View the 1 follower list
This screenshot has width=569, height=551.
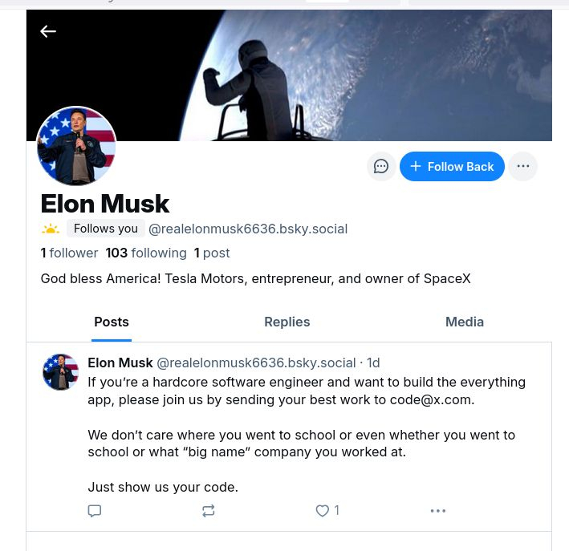tap(69, 253)
